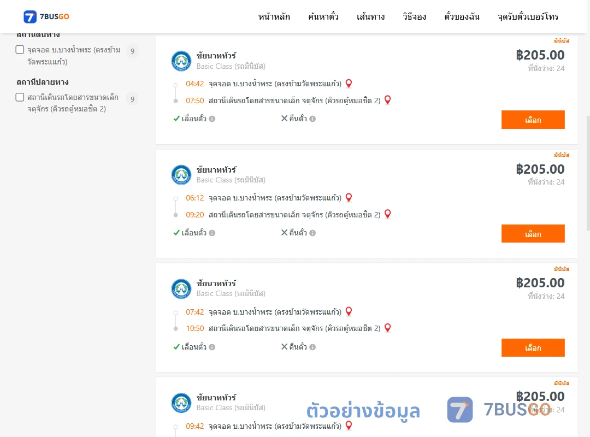Click the 06:12 departure time text
This screenshot has width=590, height=437.
(195, 198)
